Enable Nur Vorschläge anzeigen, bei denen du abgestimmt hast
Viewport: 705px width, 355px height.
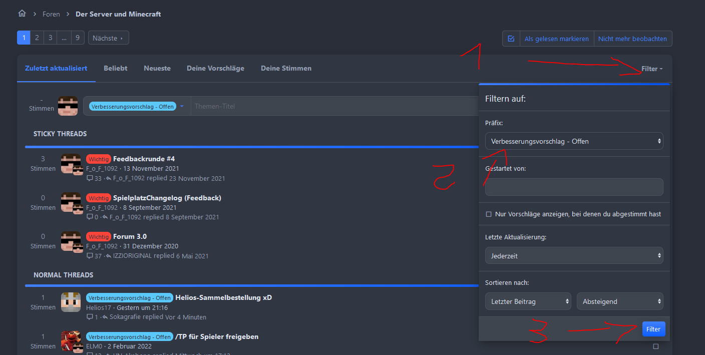click(489, 214)
